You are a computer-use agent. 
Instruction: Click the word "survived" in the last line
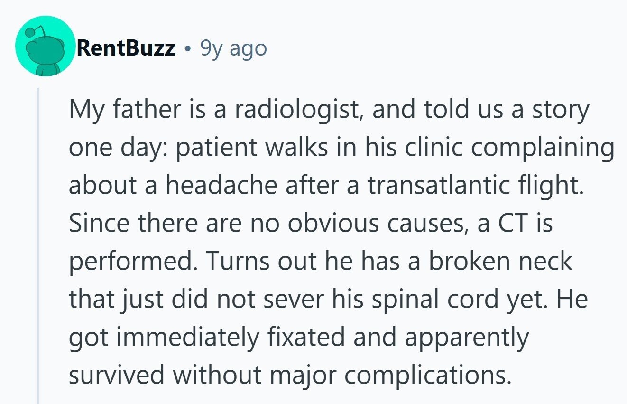(x=117, y=376)
